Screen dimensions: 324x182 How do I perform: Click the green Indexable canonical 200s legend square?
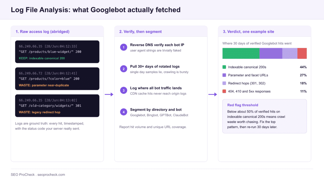coord(224,67)
